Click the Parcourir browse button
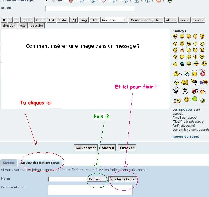 [x=96, y=179]
